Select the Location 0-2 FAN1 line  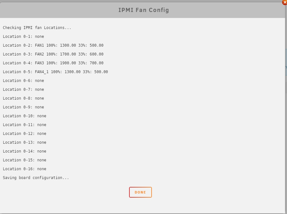point(53,45)
